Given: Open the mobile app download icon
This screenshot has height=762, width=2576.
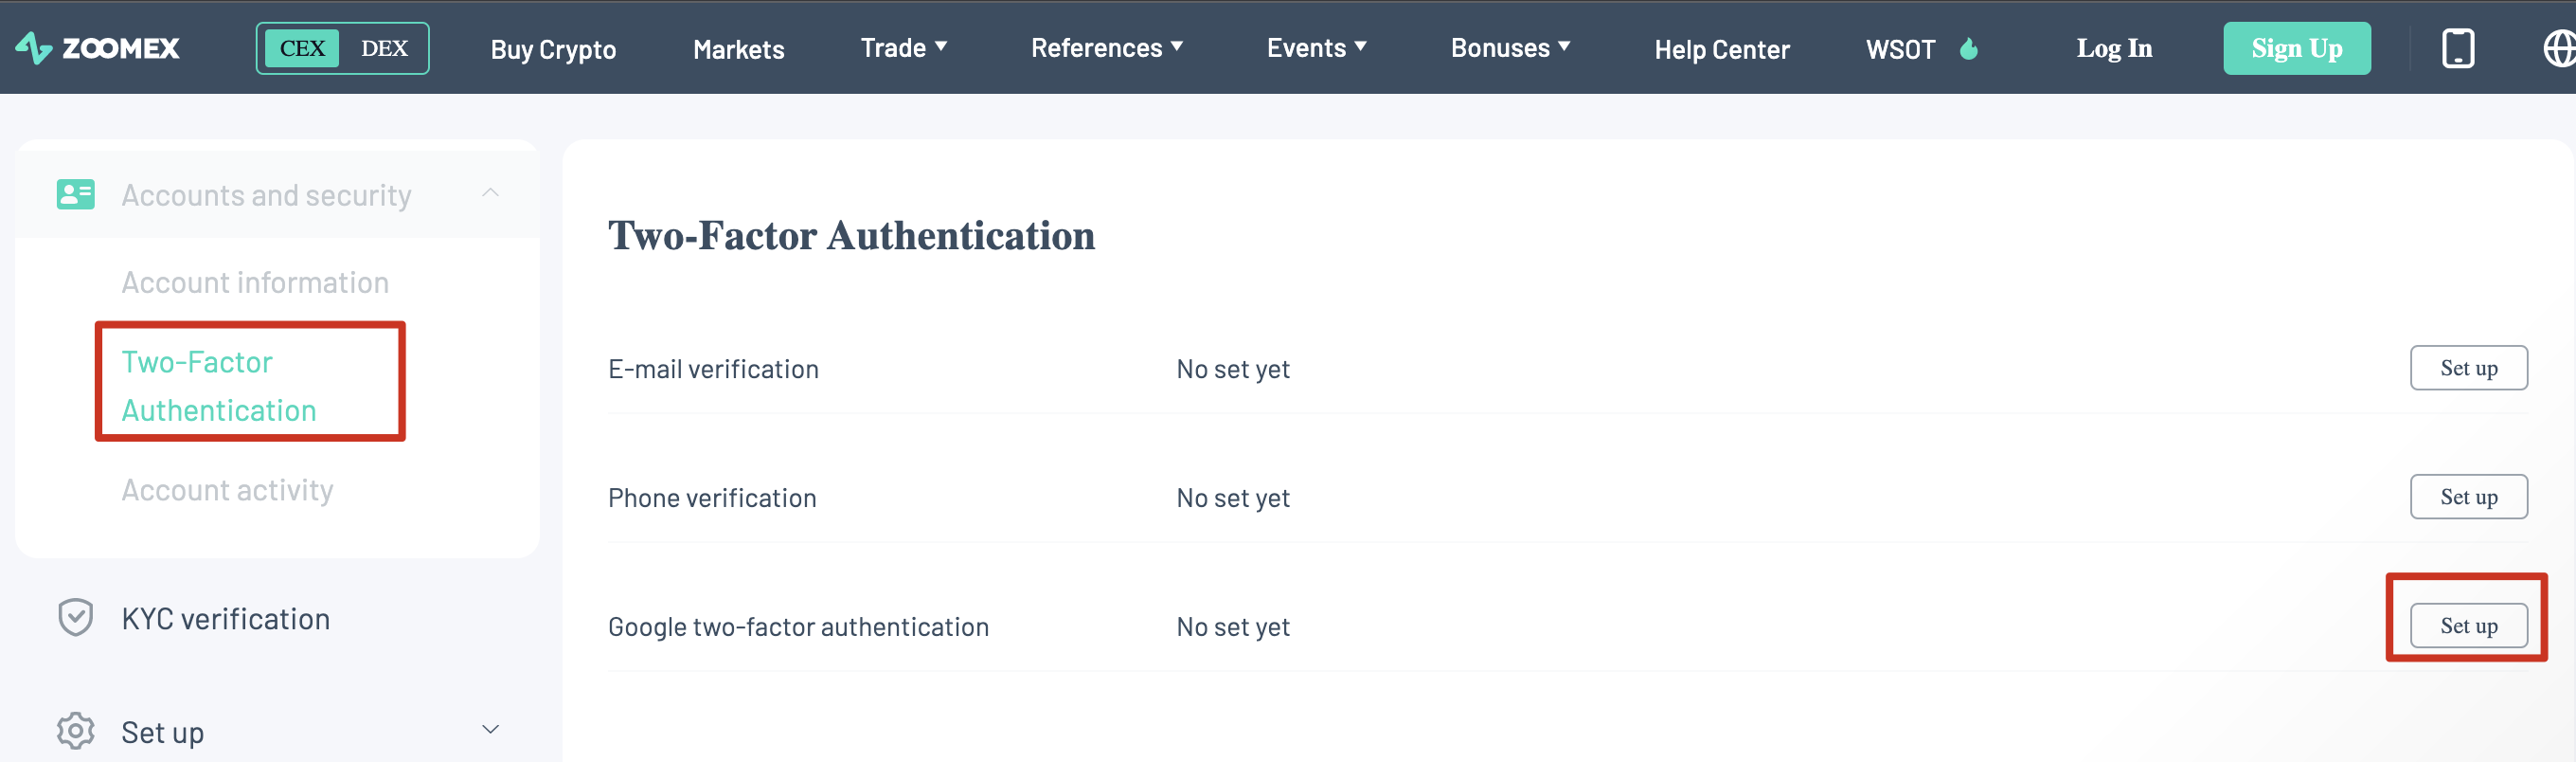Looking at the screenshot, I should (2457, 48).
